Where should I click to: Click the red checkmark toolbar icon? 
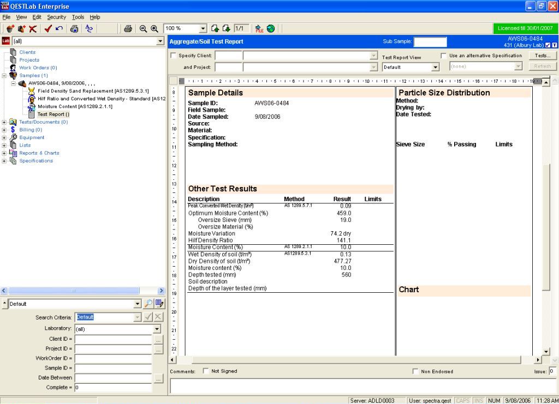click(48, 29)
